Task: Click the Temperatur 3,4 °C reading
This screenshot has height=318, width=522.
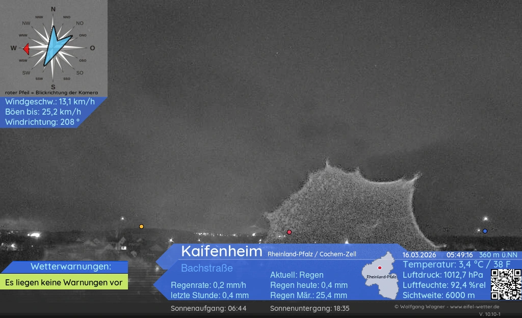Action: click(x=460, y=264)
